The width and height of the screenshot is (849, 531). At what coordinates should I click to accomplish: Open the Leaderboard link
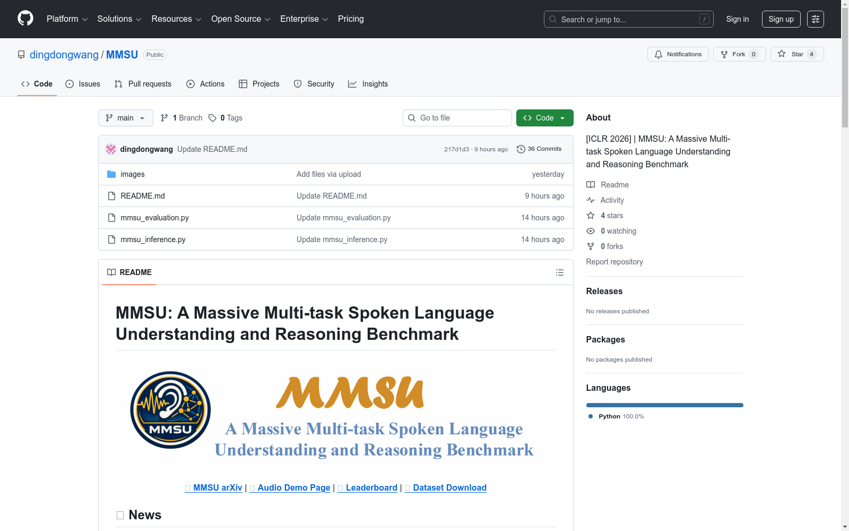pos(367,488)
